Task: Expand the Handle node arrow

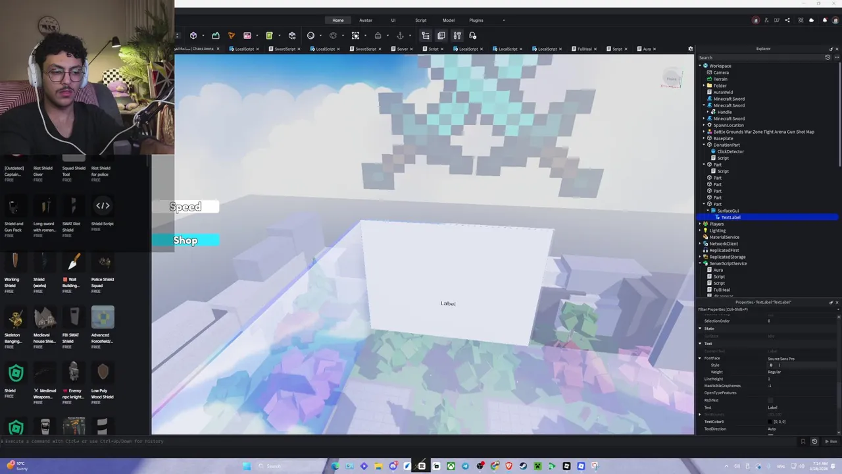Action: pyautogui.click(x=708, y=112)
